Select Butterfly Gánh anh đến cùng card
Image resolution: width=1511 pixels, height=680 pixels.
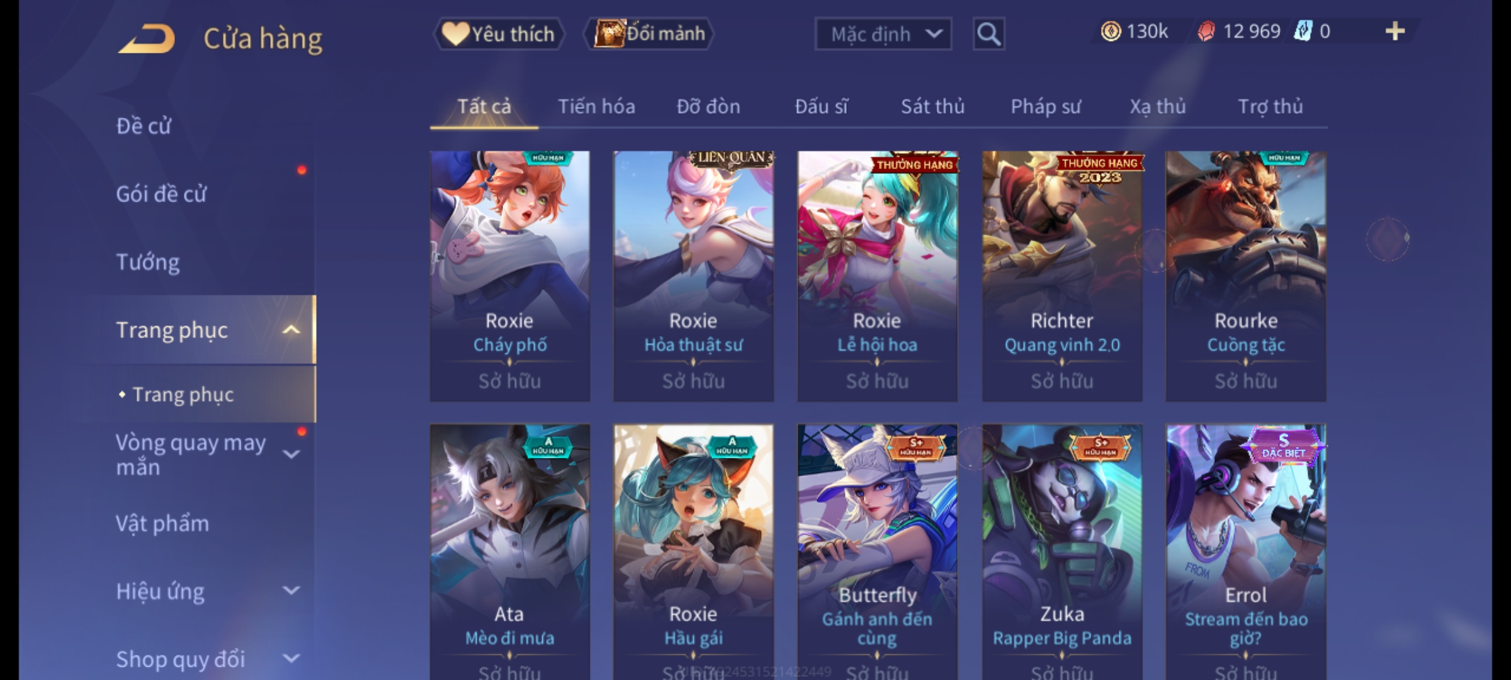[877, 552]
